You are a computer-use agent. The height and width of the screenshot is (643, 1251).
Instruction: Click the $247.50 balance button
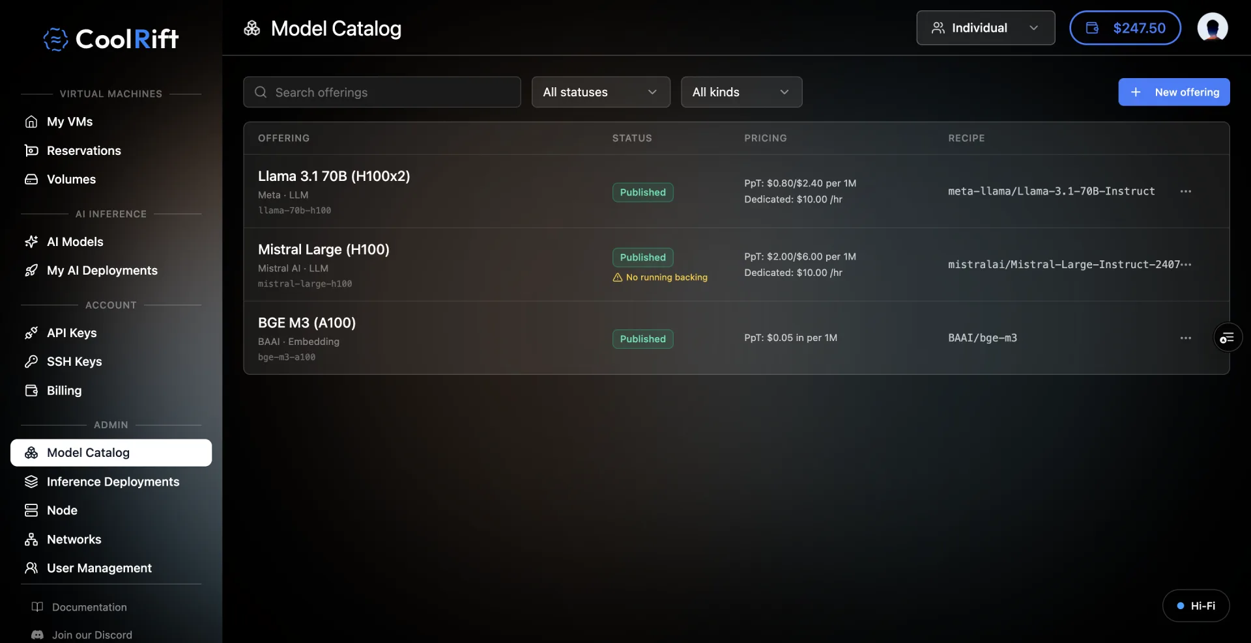tap(1125, 28)
